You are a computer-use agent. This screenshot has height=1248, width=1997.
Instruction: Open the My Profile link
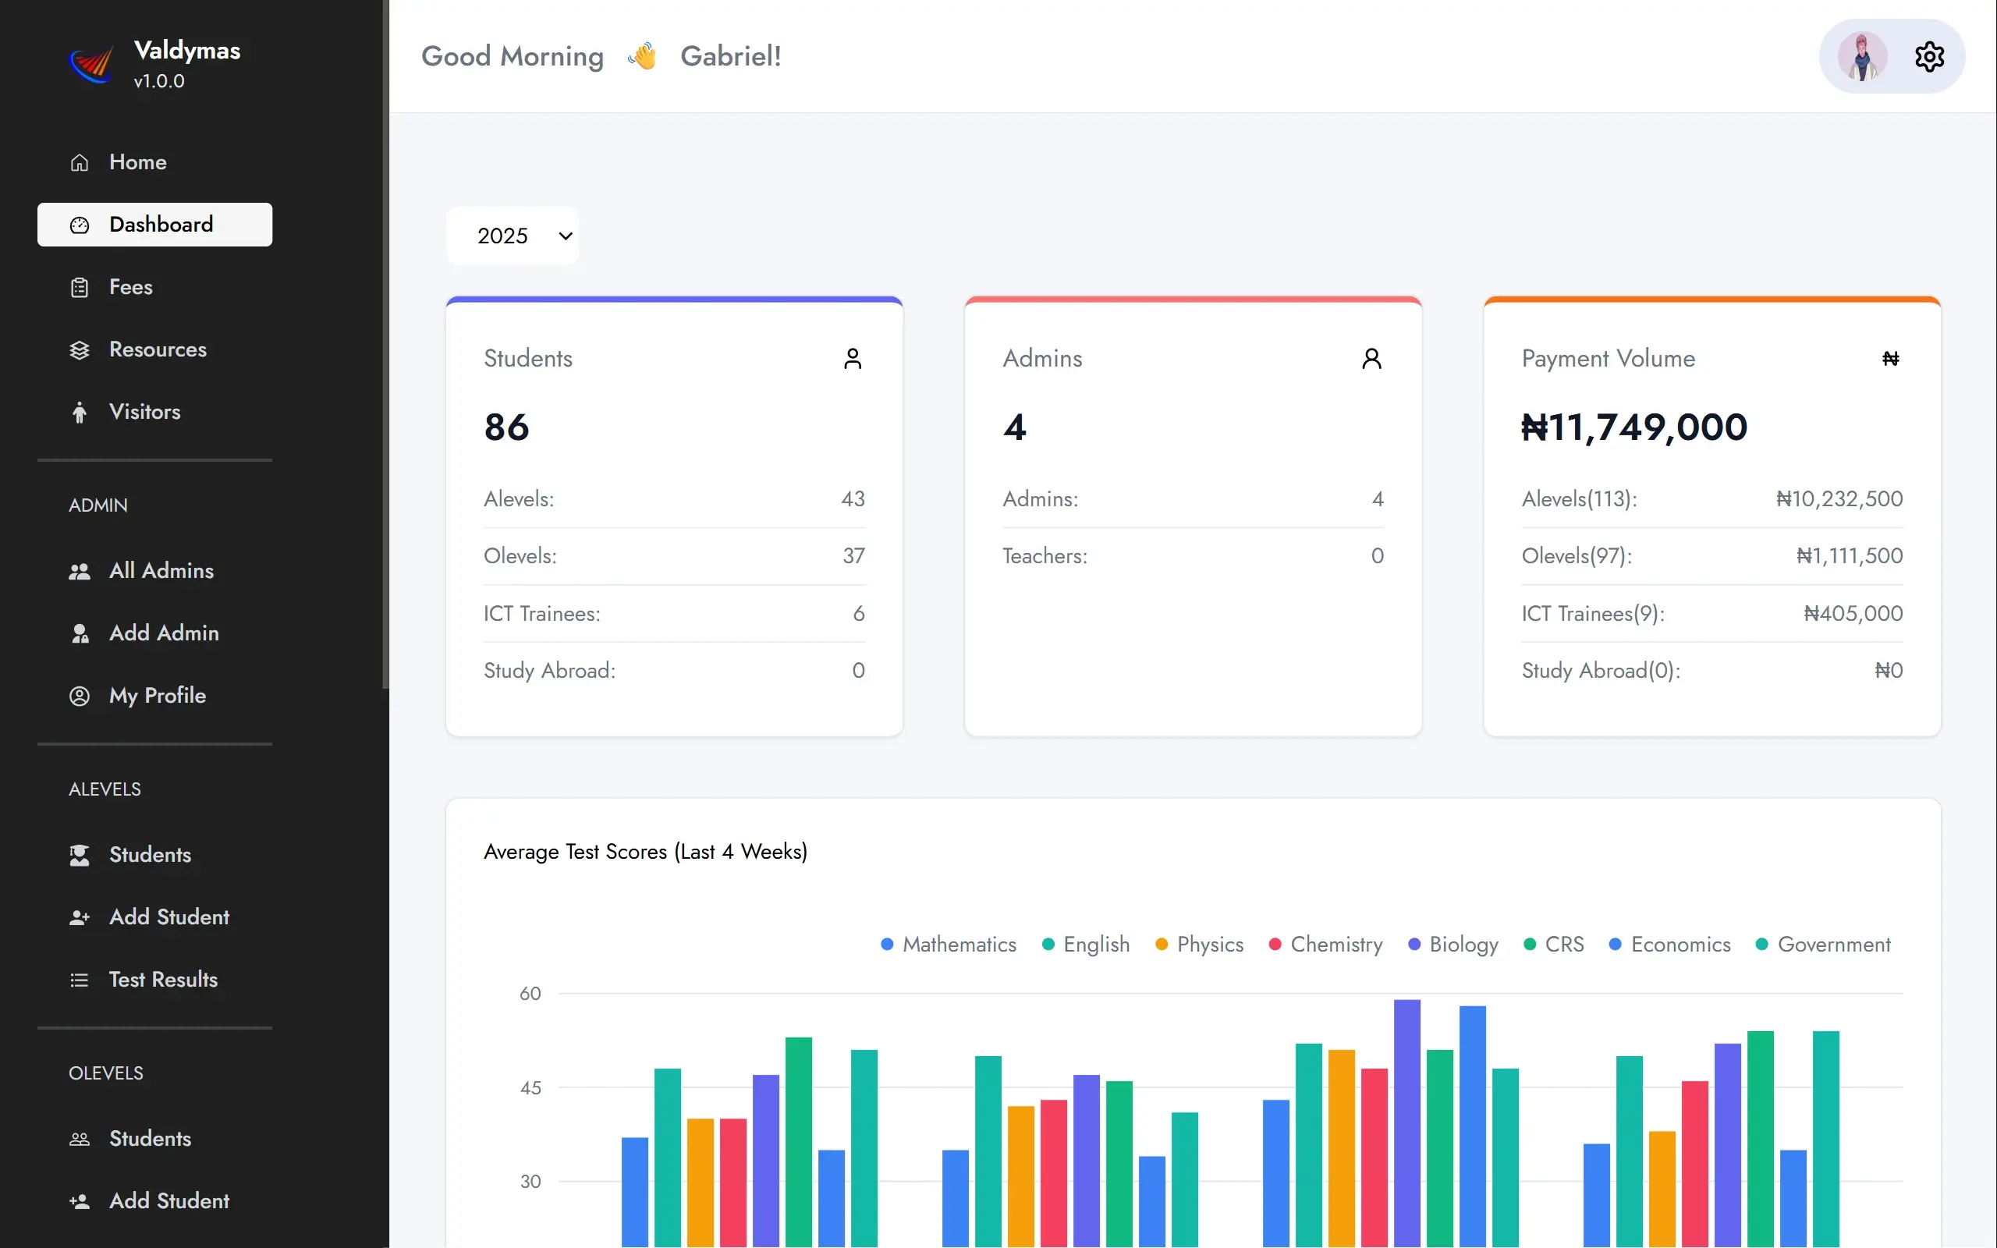coord(154,696)
